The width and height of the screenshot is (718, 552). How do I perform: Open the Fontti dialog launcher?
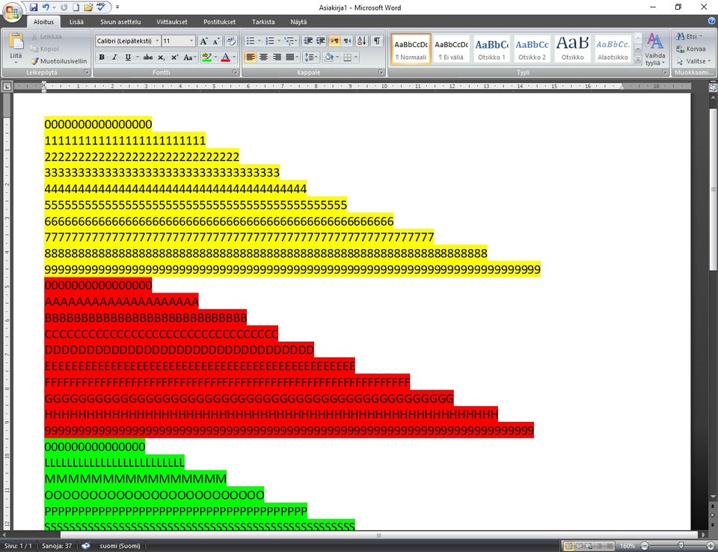[235, 73]
